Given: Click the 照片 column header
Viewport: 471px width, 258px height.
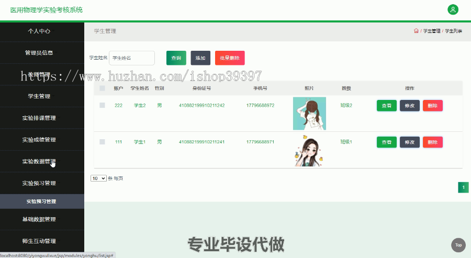Looking at the screenshot, I should (309, 88).
